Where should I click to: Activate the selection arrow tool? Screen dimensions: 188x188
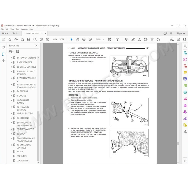pyautogui.click(x=71, y=39)
